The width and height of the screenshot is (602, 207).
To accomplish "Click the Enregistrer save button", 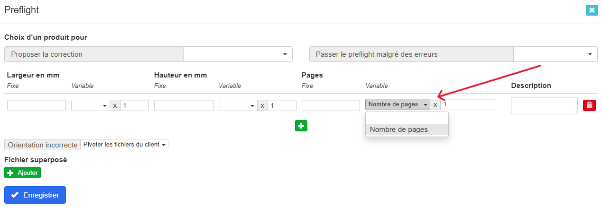I will (35, 195).
